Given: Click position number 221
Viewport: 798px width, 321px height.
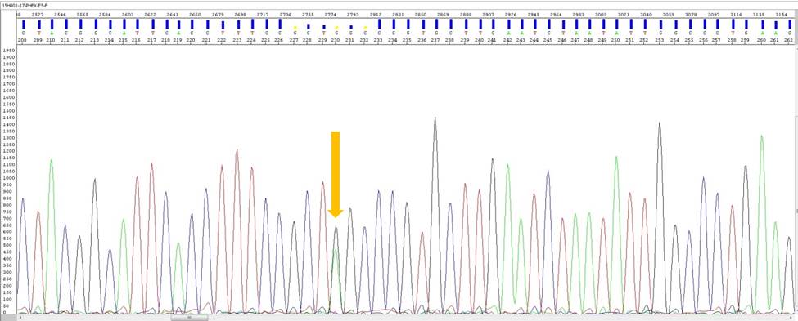Looking at the screenshot, I should click(x=206, y=40).
